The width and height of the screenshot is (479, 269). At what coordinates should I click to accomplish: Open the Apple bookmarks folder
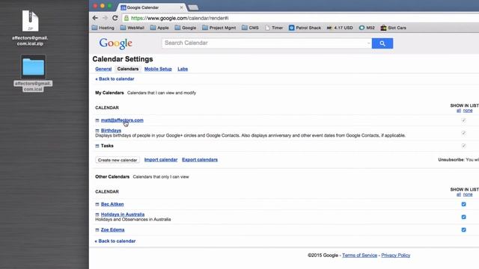(x=159, y=28)
